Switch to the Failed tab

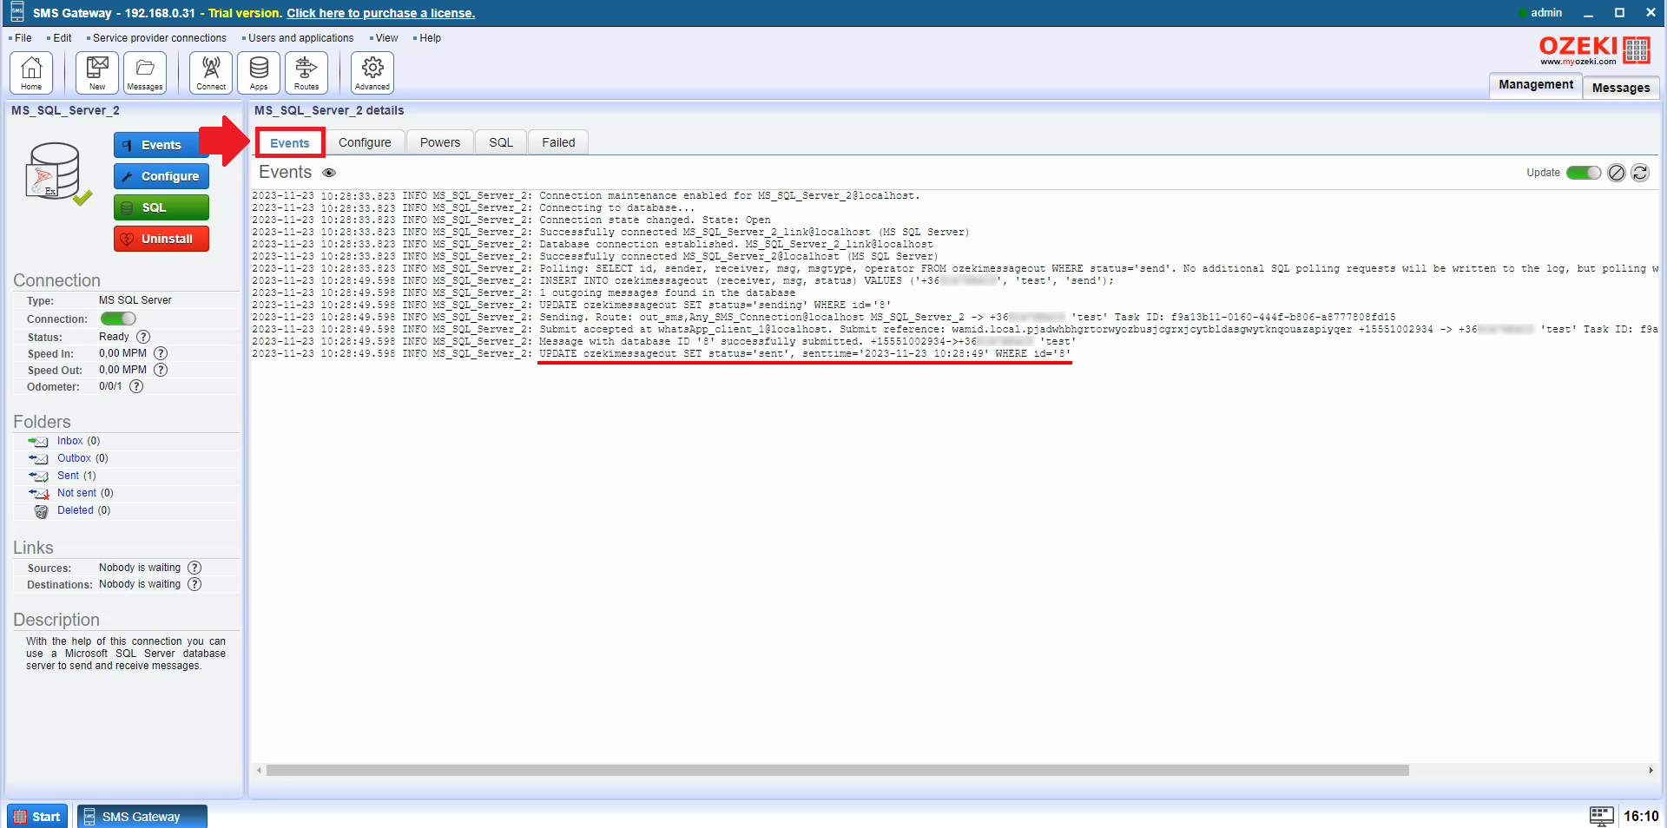[558, 142]
